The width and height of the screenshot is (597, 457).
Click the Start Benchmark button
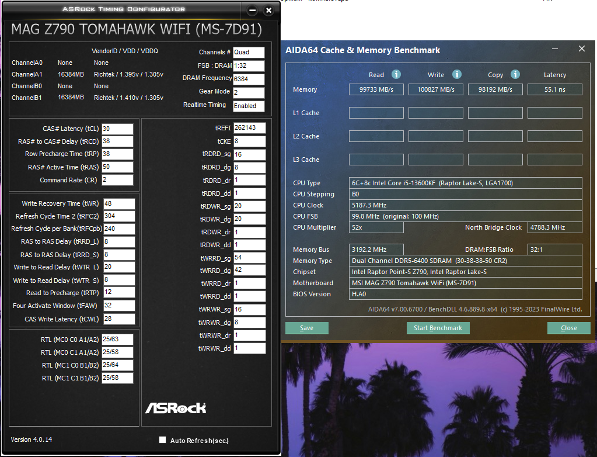[x=438, y=328]
